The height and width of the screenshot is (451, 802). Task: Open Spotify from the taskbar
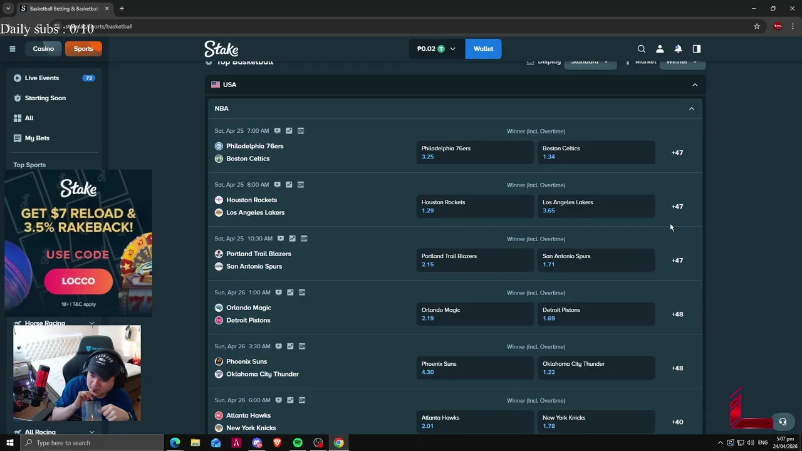pyautogui.click(x=298, y=443)
